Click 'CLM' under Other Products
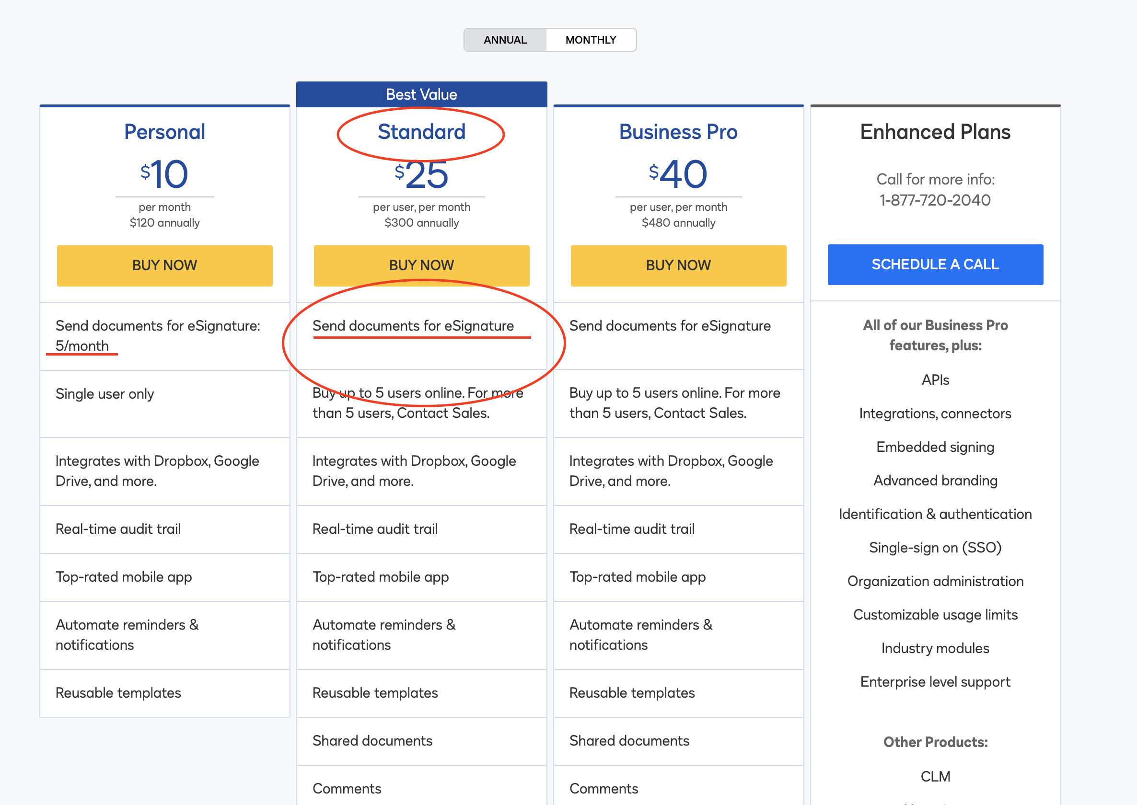The width and height of the screenshot is (1137, 805). 935,776
